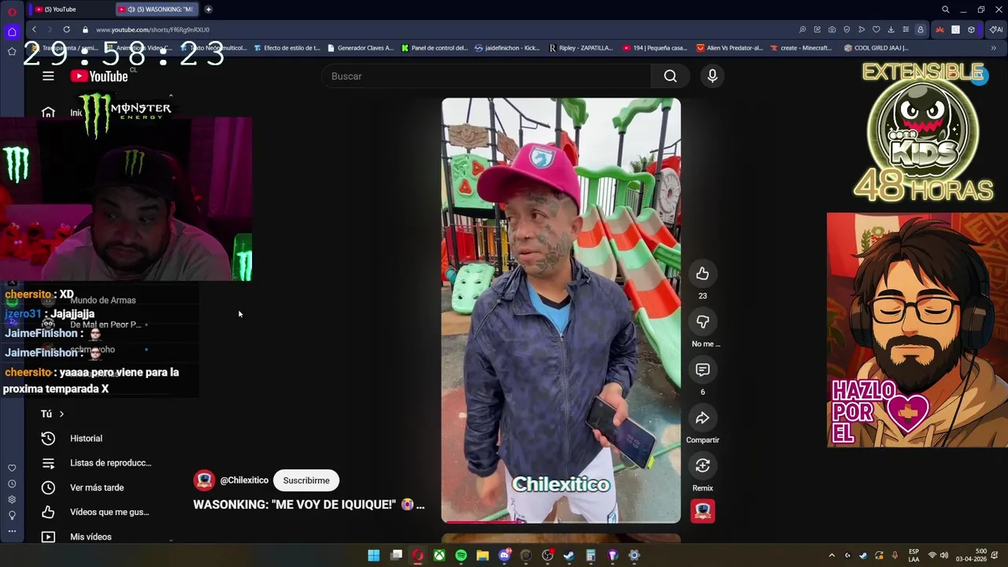This screenshot has height=567, width=1008.
Task: Search with the magnifier button
Action: pos(670,76)
